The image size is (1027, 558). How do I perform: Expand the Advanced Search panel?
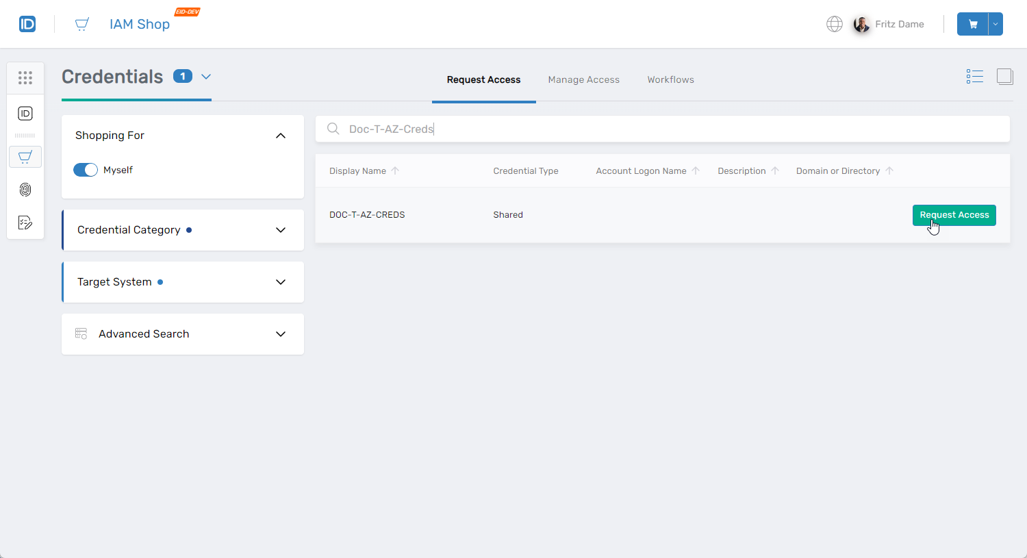[x=280, y=334]
